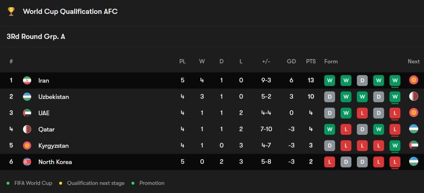Sort table by PTS column header
This screenshot has width=424, height=193.
click(x=311, y=61)
